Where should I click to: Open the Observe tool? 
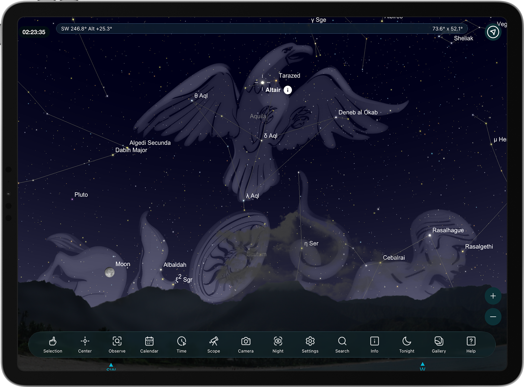pyautogui.click(x=117, y=344)
